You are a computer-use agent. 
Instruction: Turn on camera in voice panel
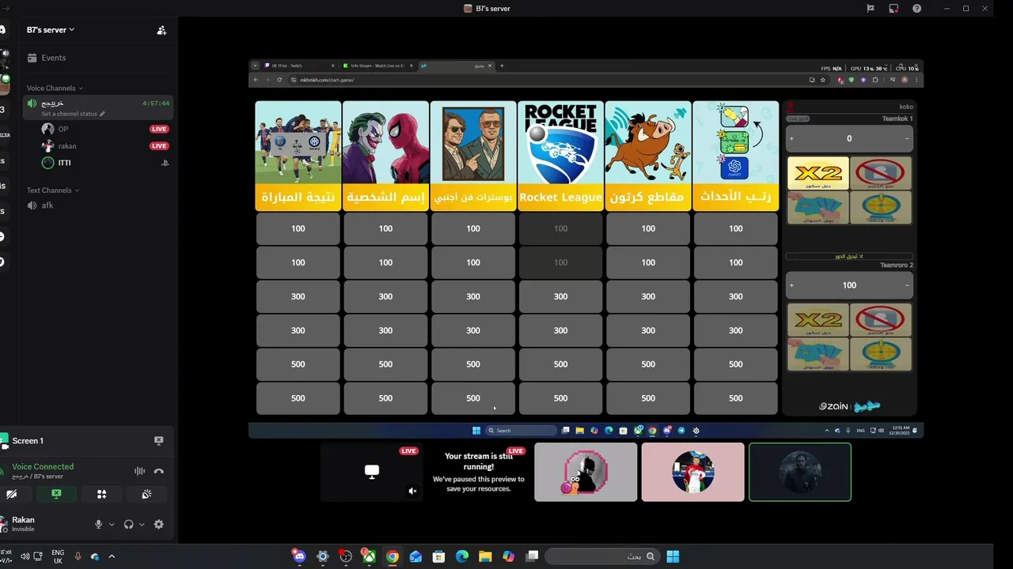tap(11, 494)
